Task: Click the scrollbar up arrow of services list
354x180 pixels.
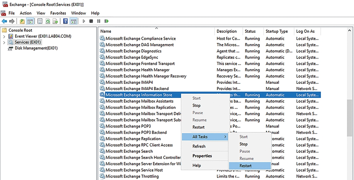Action: click(349, 30)
